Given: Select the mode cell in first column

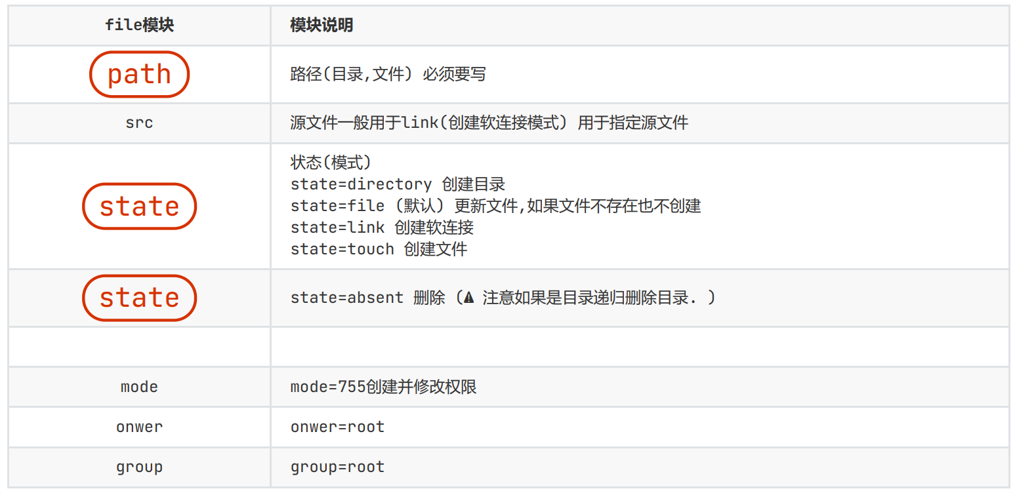Looking at the screenshot, I should [x=139, y=387].
